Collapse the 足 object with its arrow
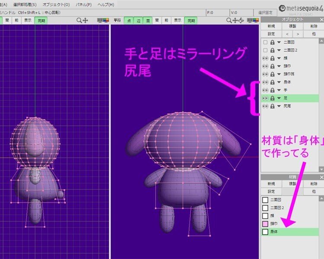 coord(279,98)
